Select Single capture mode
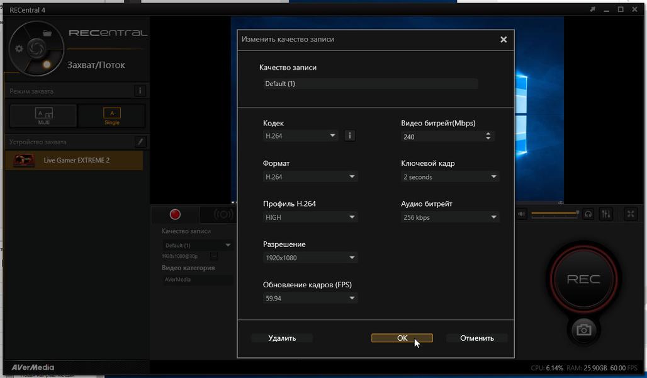Screen dimensions: 647x378 click(x=112, y=116)
